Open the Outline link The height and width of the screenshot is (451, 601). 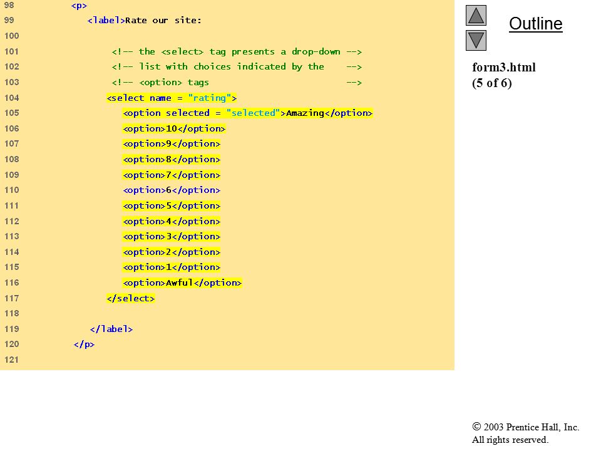(535, 24)
